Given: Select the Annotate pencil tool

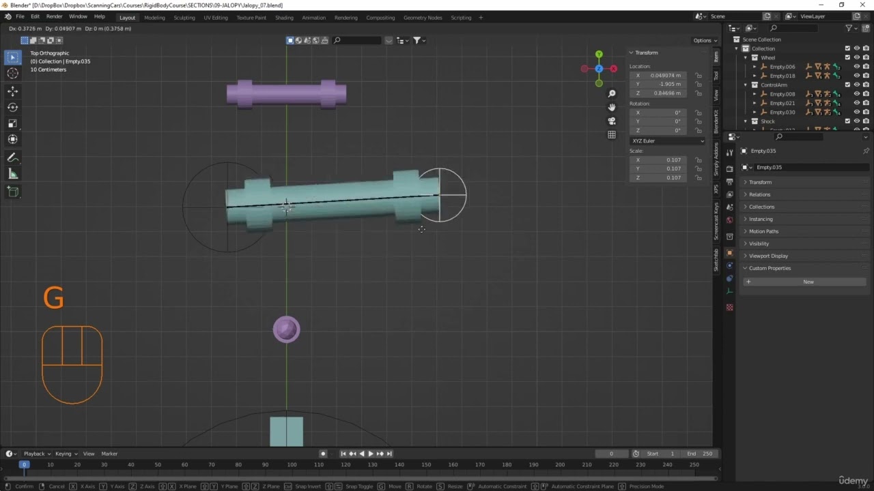Looking at the screenshot, I should pyautogui.click(x=12, y=158).
